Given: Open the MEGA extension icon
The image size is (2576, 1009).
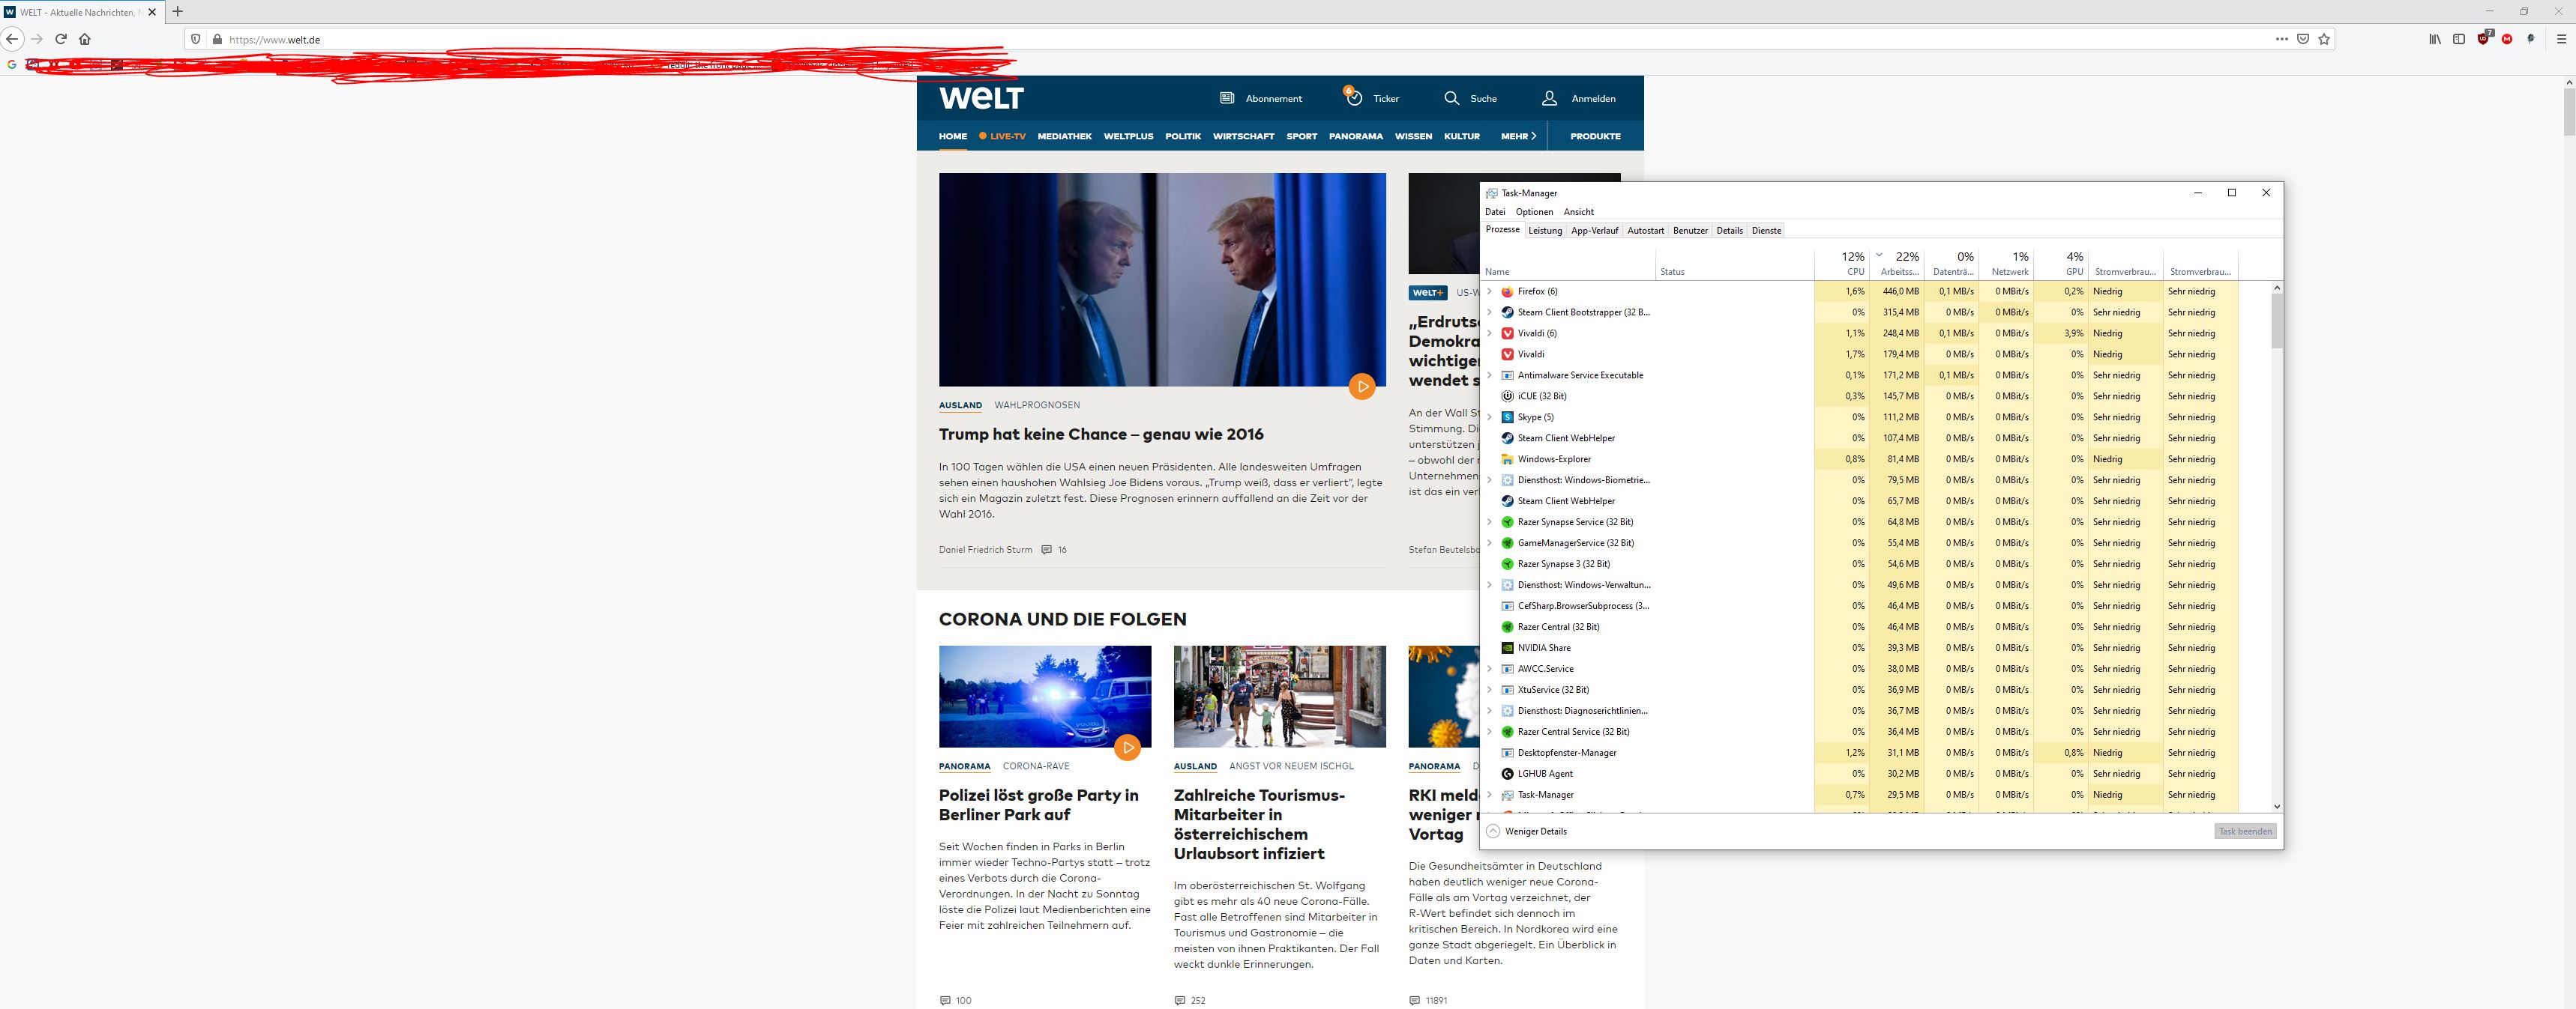Looking at the screenshot, I should [x=2507, y=39].
